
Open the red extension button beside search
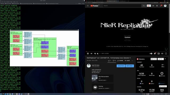point(149,6)
